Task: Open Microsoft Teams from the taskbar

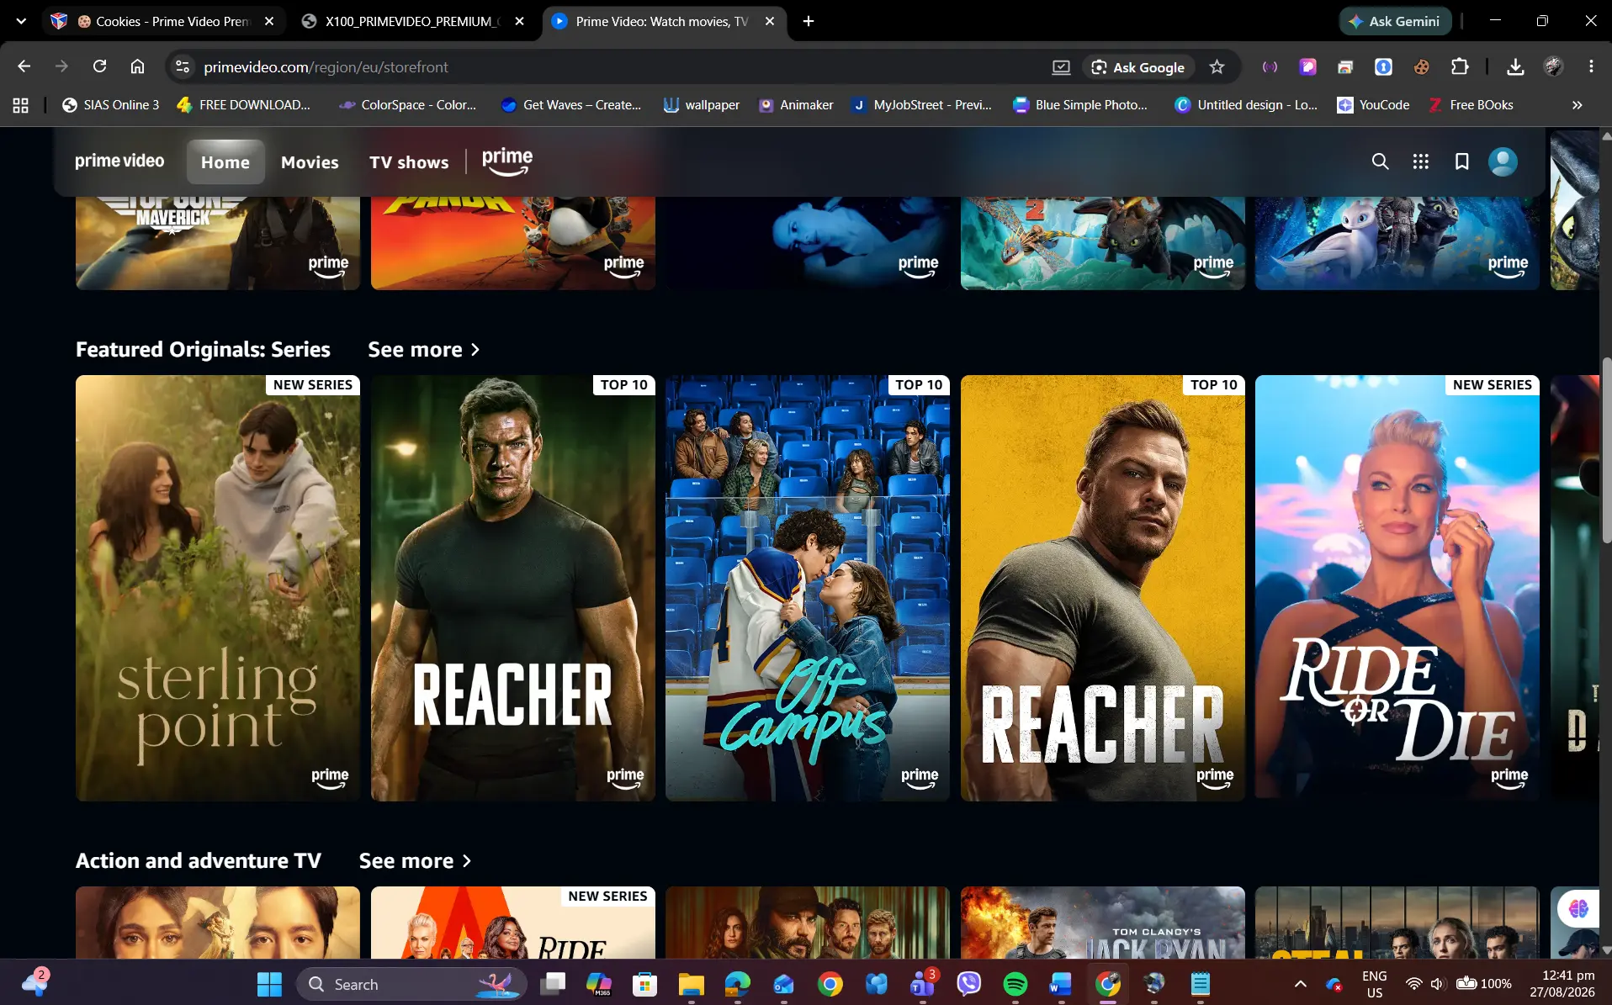Action: (923, 984)
